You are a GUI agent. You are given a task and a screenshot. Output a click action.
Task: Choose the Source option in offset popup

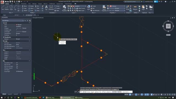pyautogui.click(x=62, y=43)
